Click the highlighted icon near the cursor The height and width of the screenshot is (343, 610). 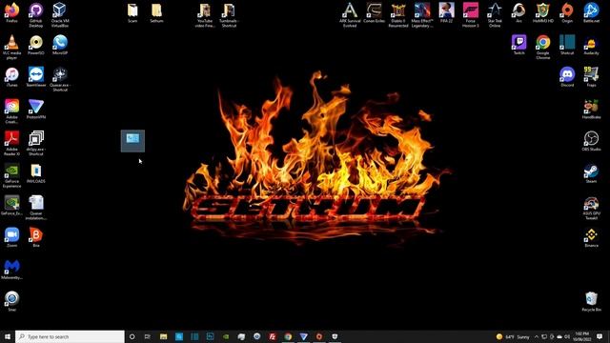click(132, 141)
